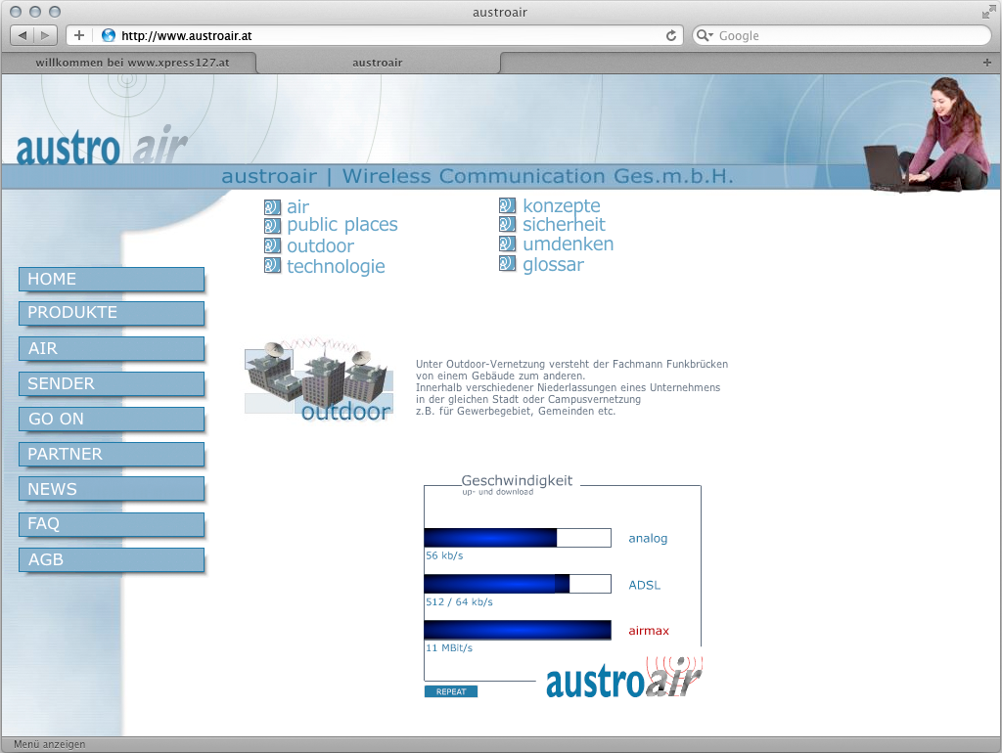Follow the 'sicherheit' link

(564, 224)
